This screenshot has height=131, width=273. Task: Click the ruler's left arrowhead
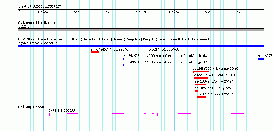point(19,9)
